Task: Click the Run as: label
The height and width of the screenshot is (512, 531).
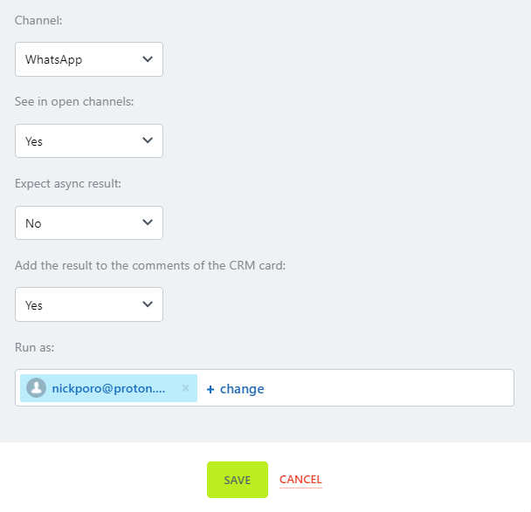Action: [x=35, y=347]
